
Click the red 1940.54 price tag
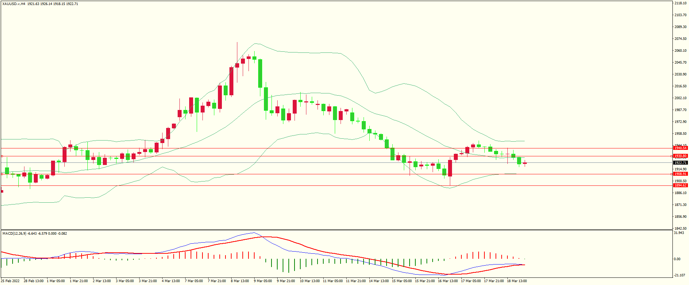click(680, 148)
